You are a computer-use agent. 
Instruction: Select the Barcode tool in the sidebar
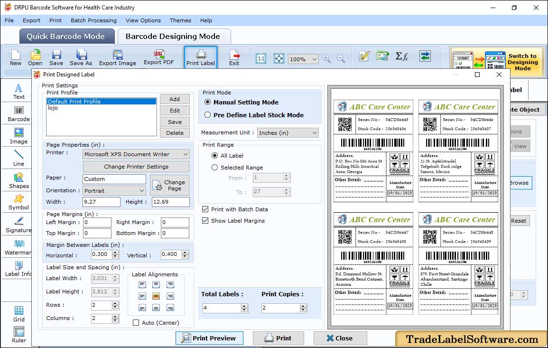pyautogui.click(x=19, y=114)
